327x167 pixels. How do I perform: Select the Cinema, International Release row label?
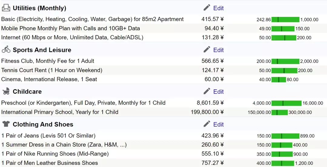tap(49, 79)
